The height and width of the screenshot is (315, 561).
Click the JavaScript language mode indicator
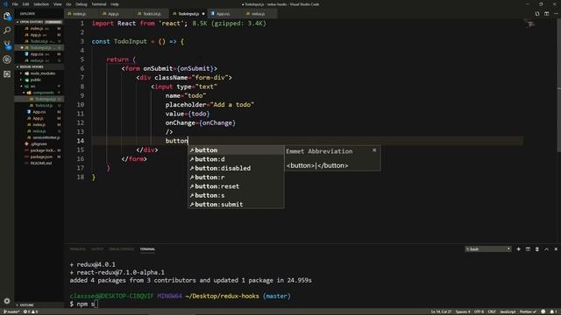(508, 311)
